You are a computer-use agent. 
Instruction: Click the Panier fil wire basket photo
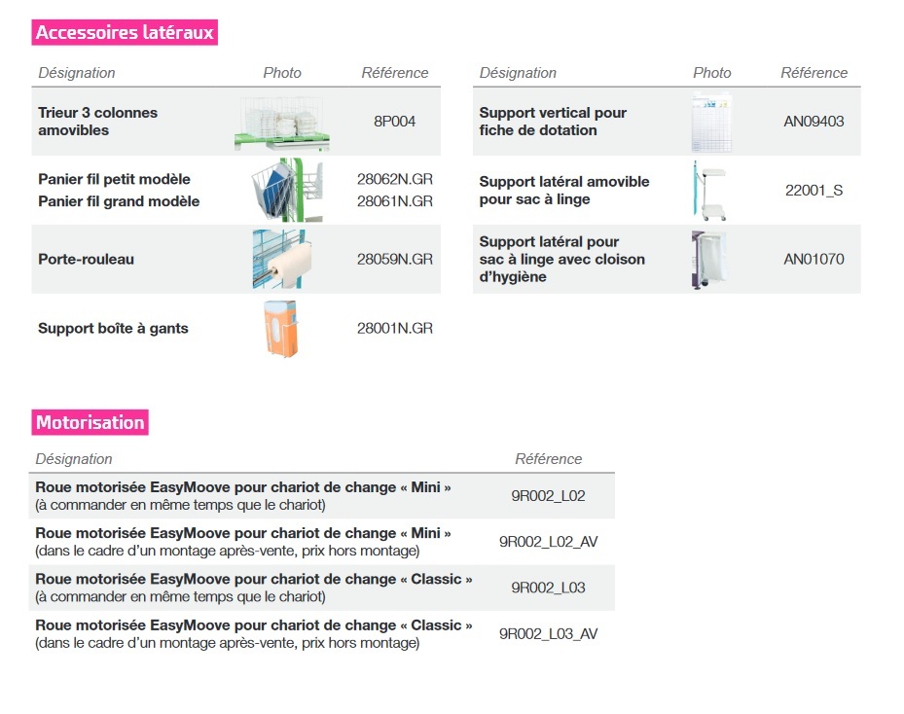286,190
